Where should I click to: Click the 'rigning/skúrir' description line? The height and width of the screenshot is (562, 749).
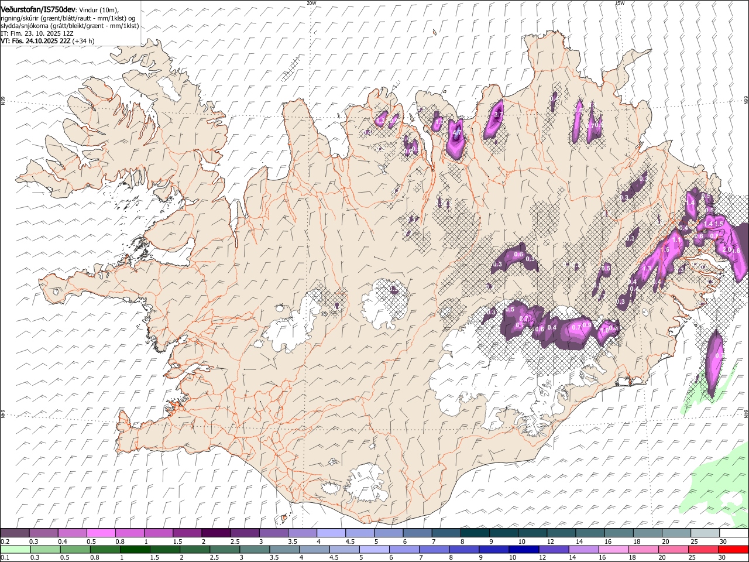[68, 18]
